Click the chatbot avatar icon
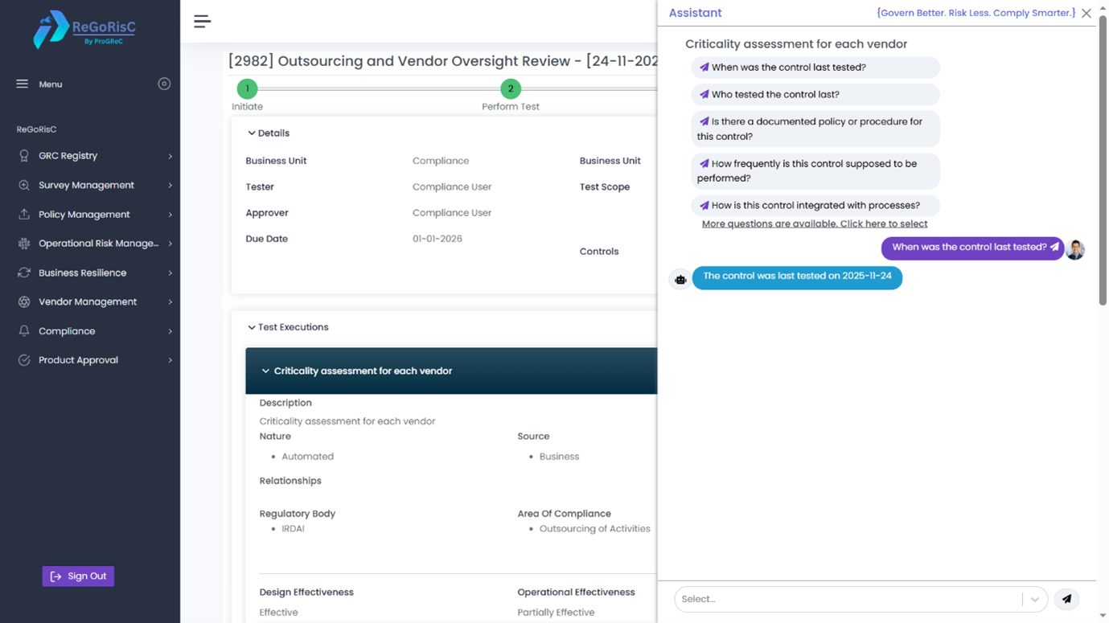The image size is (1109, 623). [680, 279]
